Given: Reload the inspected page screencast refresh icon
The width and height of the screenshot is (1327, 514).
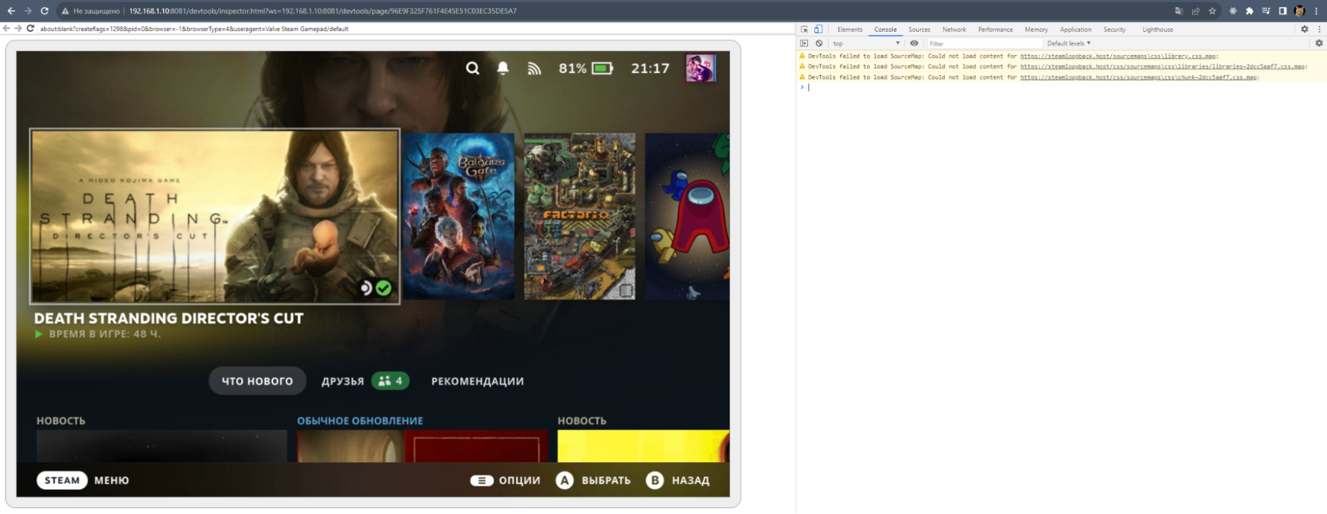Looking at the screenshot, I should 30,29.
